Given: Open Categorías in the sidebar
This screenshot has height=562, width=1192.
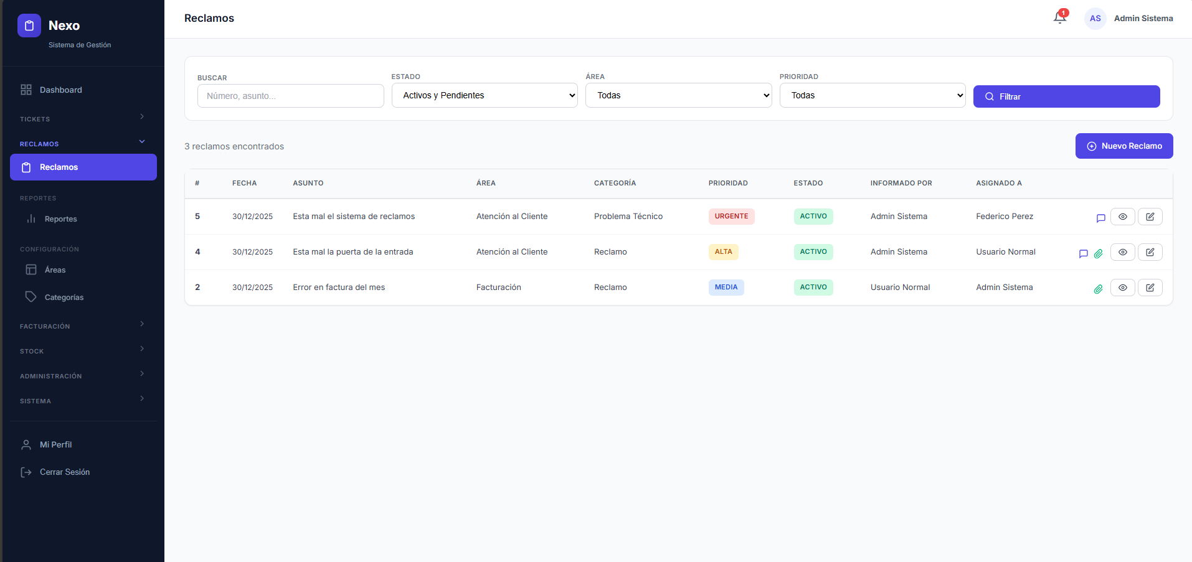Looking at the screenshot, I should pos(64,297).
